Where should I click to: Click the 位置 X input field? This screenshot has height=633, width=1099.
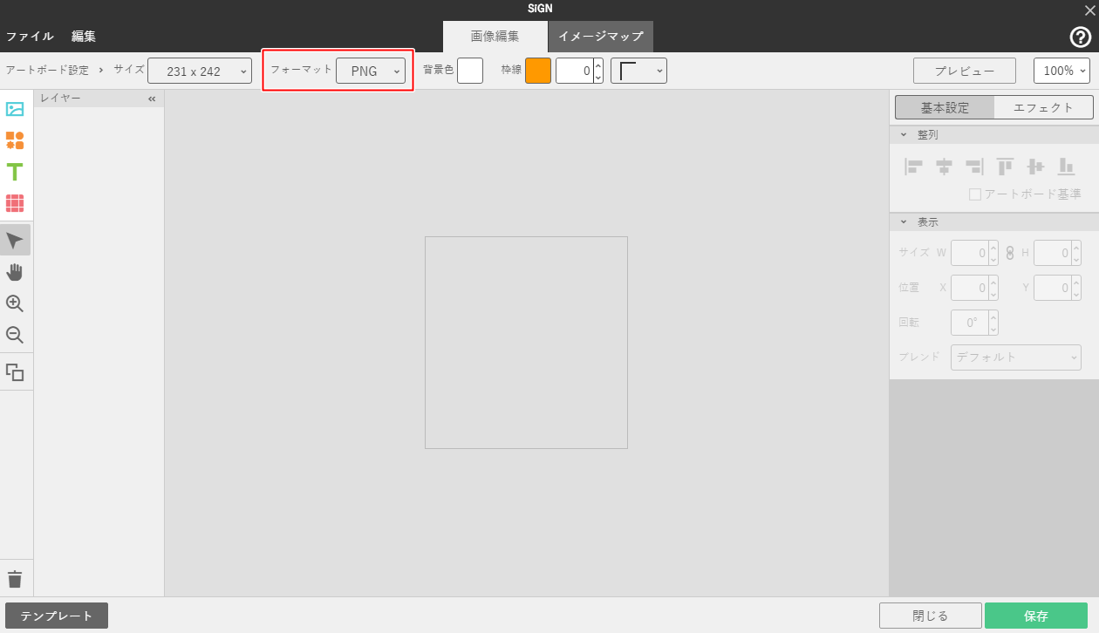(x=970, y=288)
